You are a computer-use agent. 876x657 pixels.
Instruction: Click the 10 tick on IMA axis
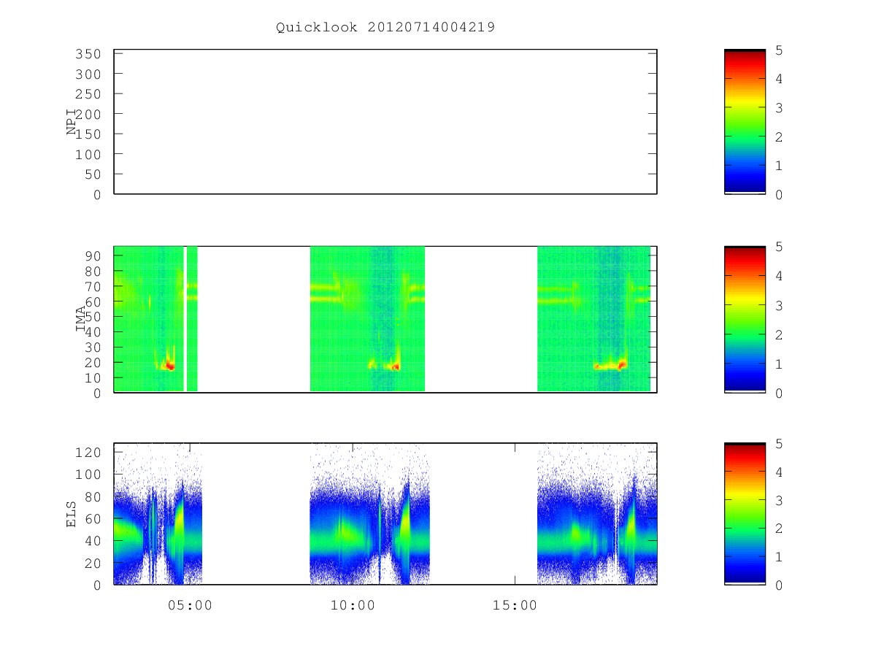coord(93,377)
